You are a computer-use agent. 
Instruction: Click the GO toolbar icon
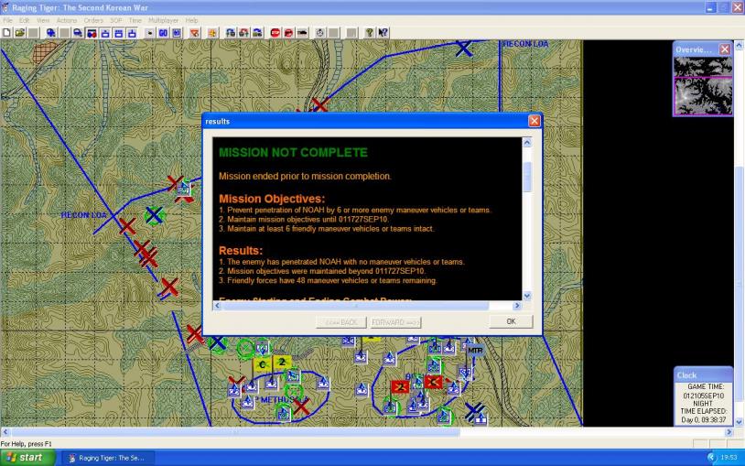163,32
